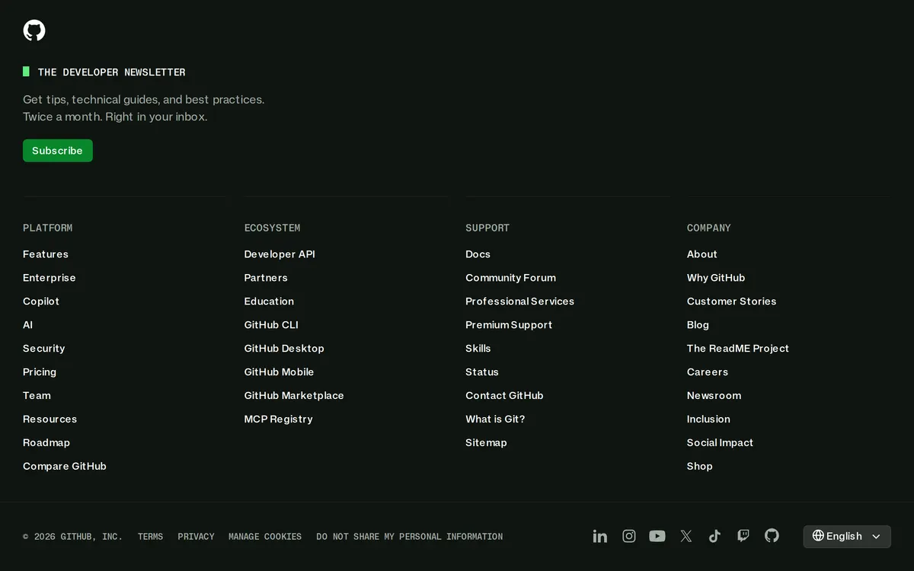Open Contact GitHub link
914x571 pixels.
(x=504, y=396)
